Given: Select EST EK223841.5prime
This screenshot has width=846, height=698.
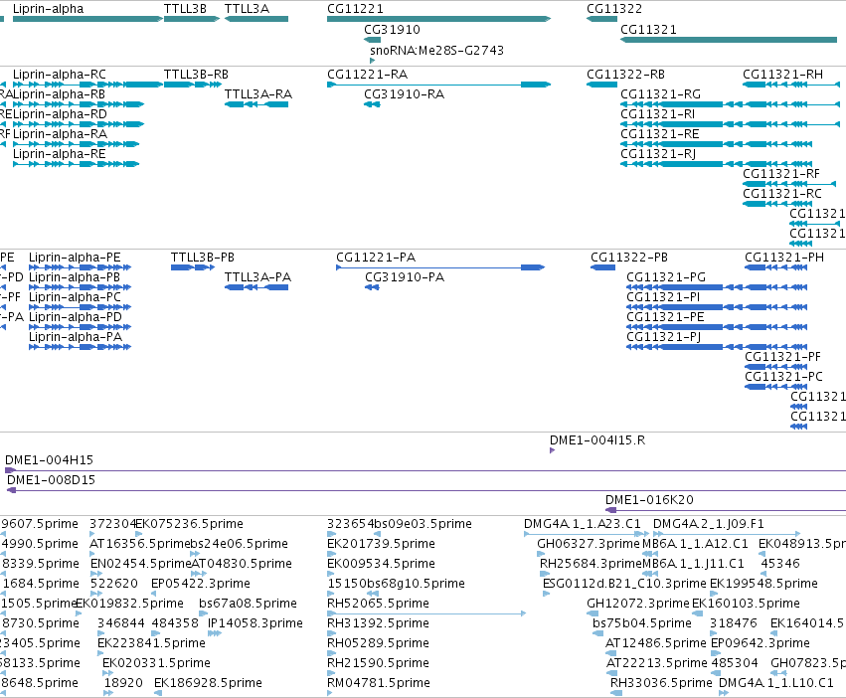Looking at the screenshot, I should point(100,653).
